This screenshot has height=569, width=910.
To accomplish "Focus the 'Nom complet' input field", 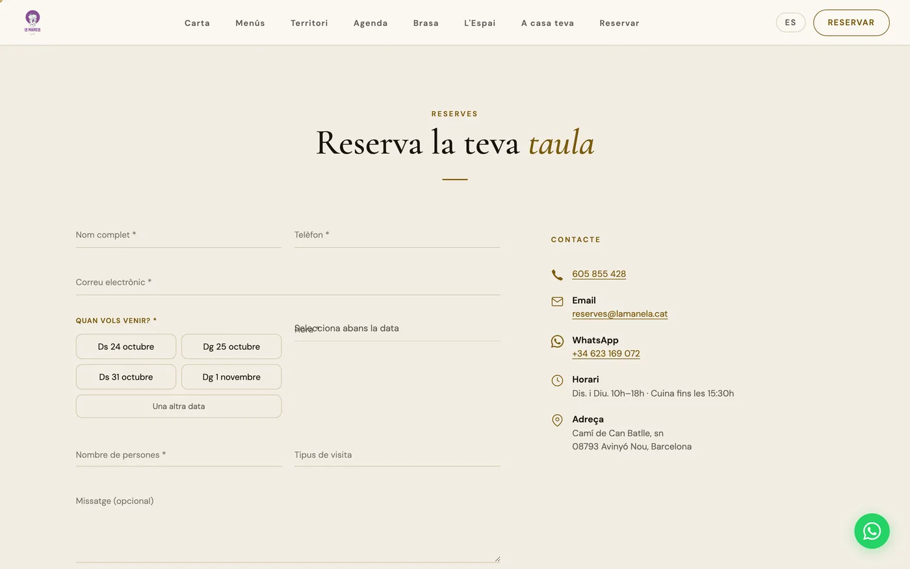I will click(179, 235).
